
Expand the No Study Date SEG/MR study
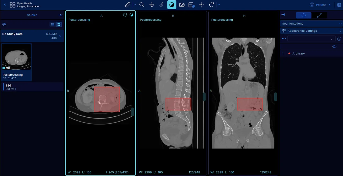tap(60, 36)
